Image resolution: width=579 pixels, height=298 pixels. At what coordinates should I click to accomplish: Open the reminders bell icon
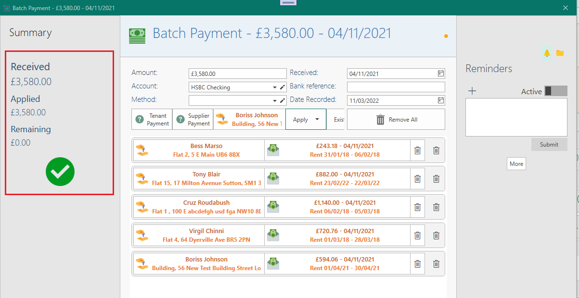tap(547, 53)
